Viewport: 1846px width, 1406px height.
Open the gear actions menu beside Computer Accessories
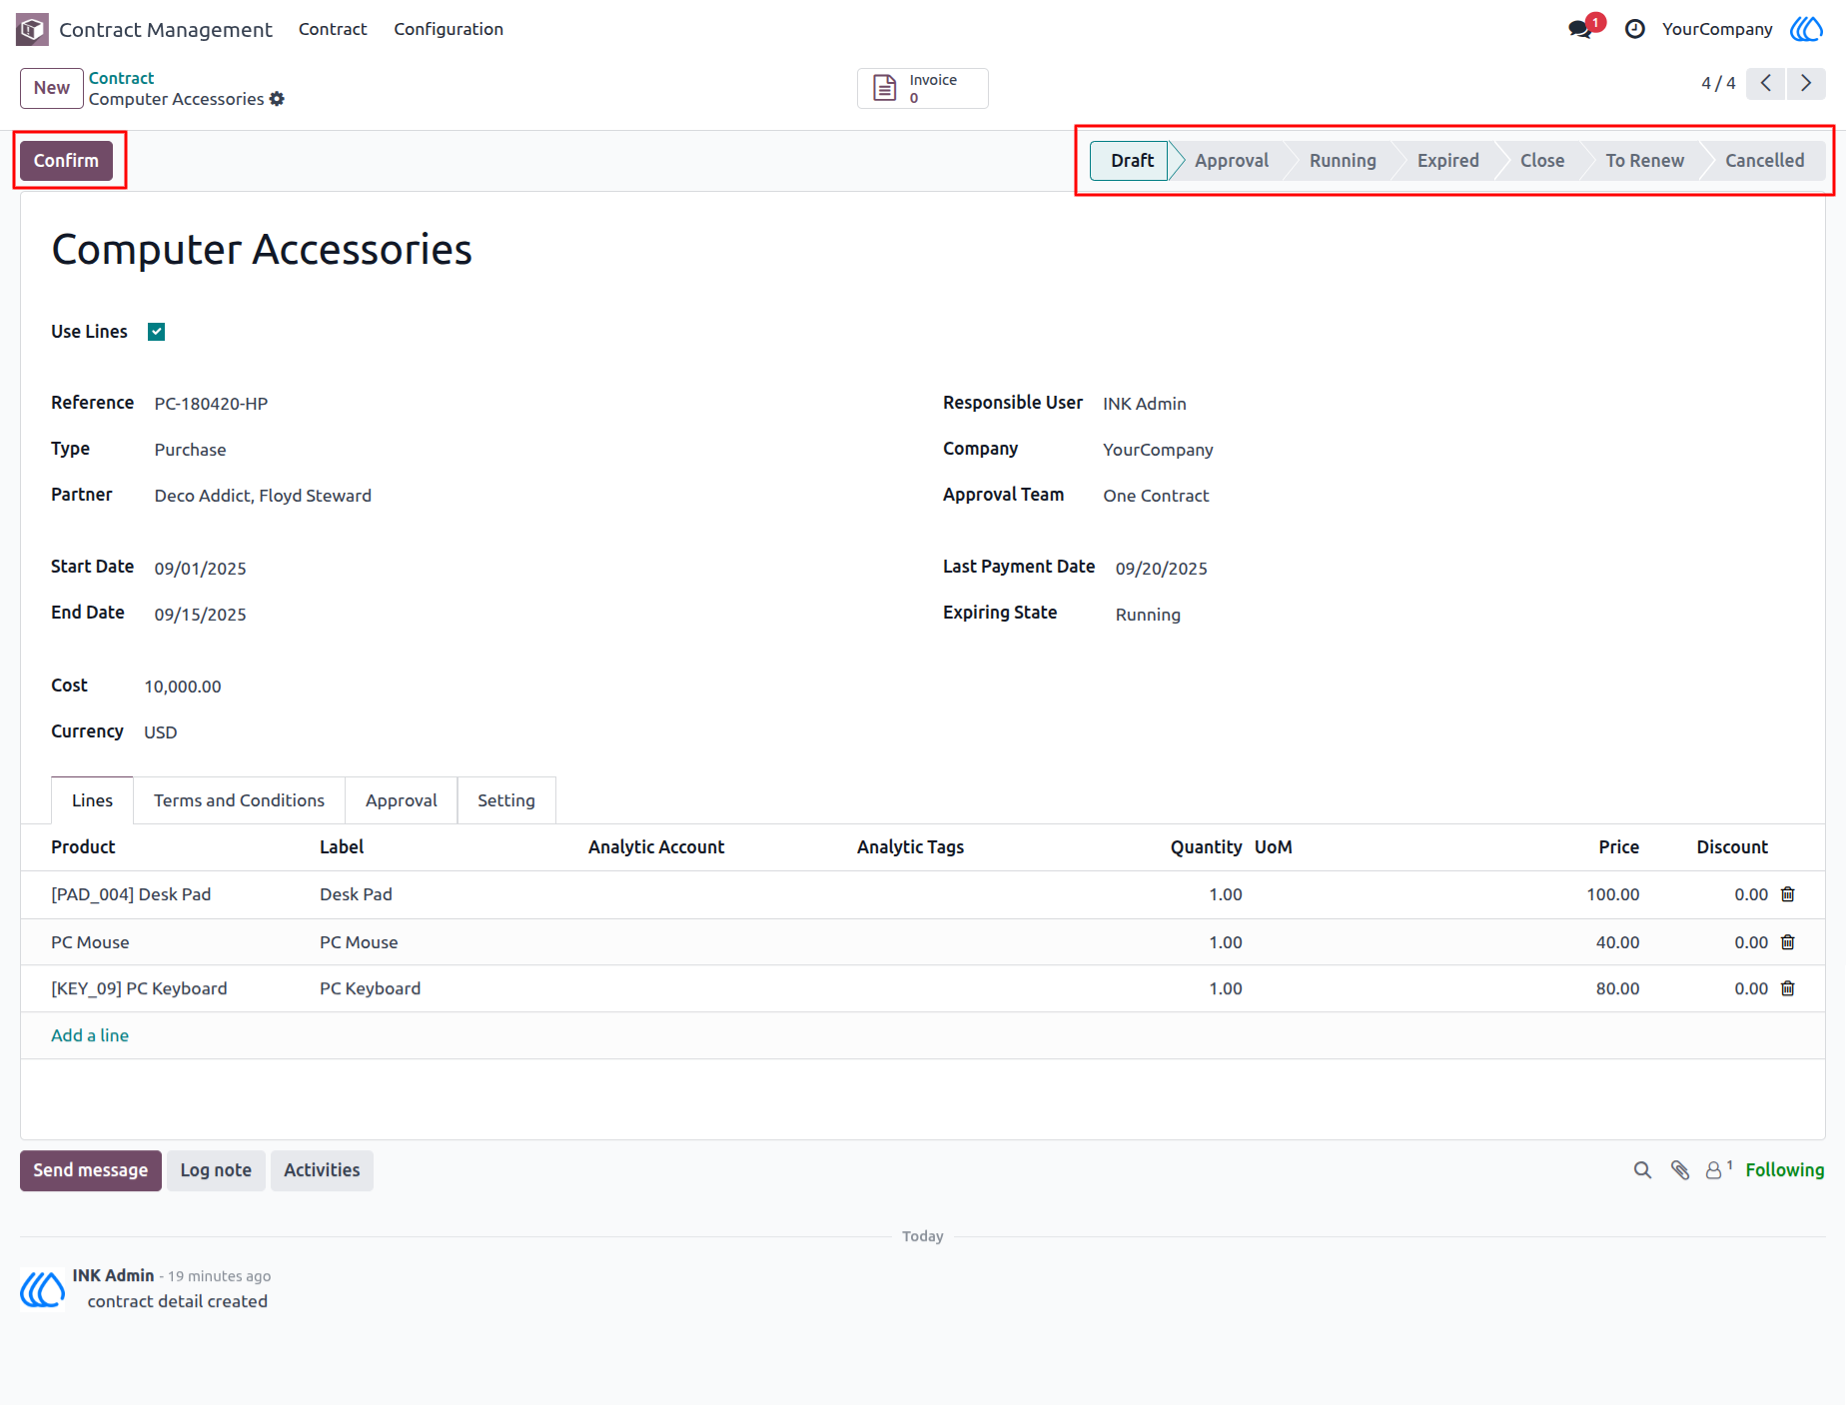[277, 99]
